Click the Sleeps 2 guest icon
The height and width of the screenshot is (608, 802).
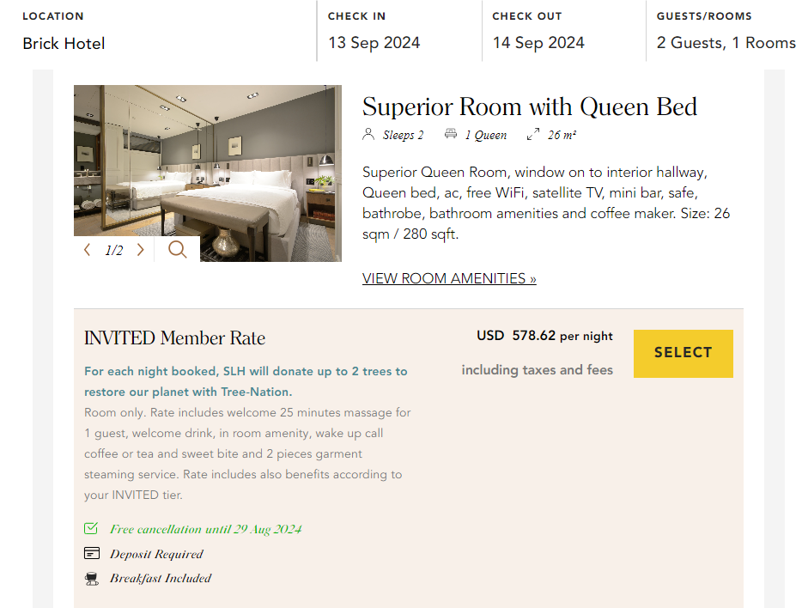[368, 135]
